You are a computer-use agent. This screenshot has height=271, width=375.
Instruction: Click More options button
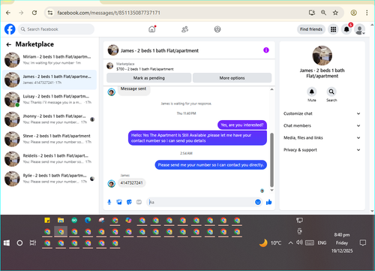(x=232, y=78)
